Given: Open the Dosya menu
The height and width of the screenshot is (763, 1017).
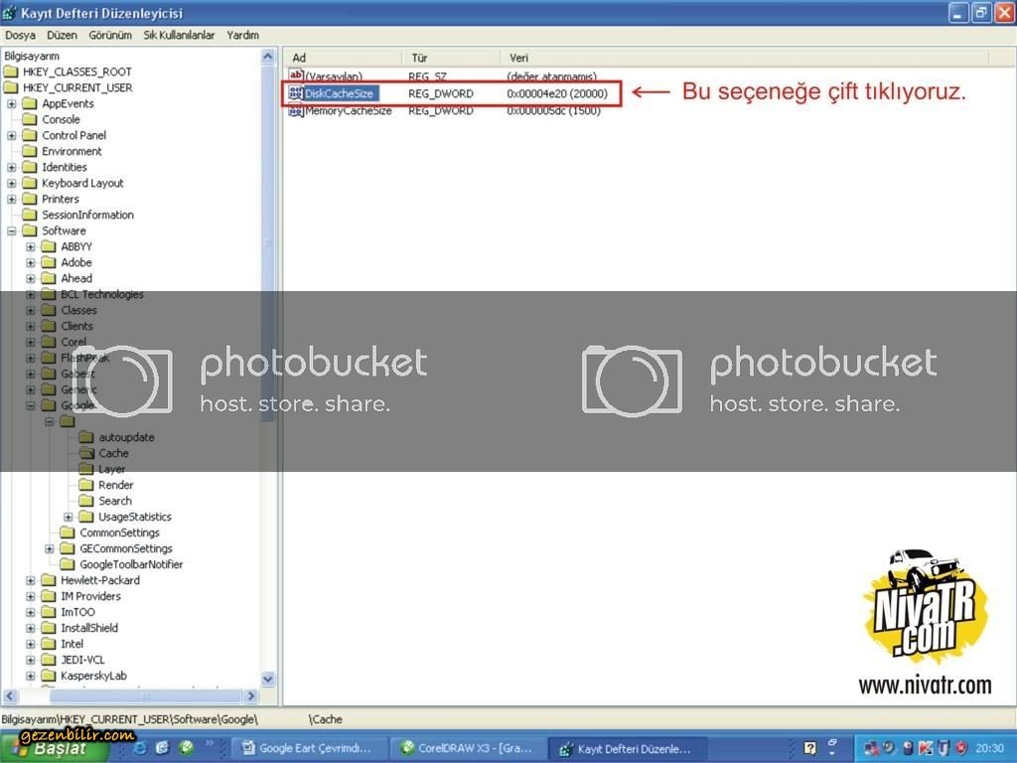Looking at the screenshot, I should (20, 35).
